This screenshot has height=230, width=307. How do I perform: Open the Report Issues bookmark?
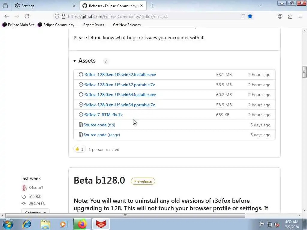pyautogui.click(x=94, y=25)
